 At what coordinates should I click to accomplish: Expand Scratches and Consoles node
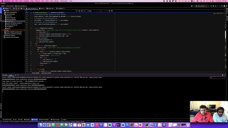(x=3, y=37)
